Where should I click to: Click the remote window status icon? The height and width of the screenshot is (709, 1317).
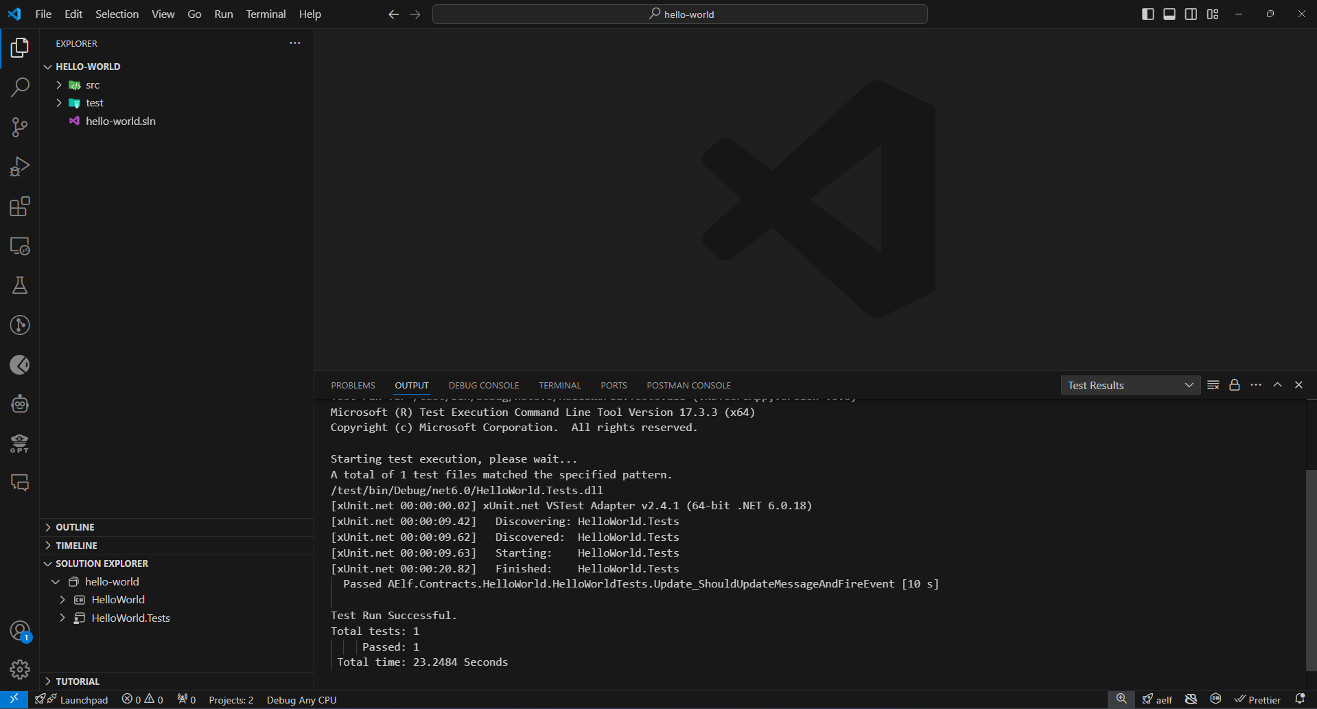tap(14, 699)
